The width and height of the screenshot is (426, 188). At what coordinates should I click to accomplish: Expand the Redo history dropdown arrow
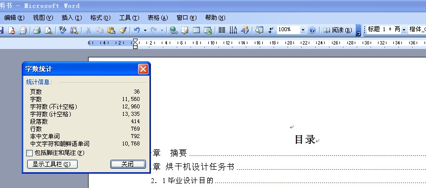[162, 30]
